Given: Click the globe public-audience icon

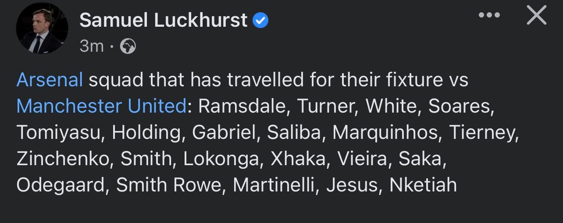Looking at the screenshot, I should [128, 46].
